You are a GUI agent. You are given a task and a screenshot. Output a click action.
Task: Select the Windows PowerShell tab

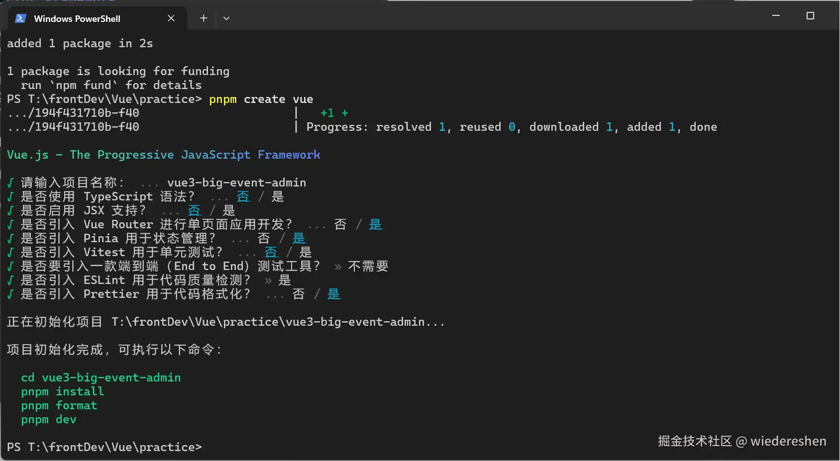pos(98,18)
